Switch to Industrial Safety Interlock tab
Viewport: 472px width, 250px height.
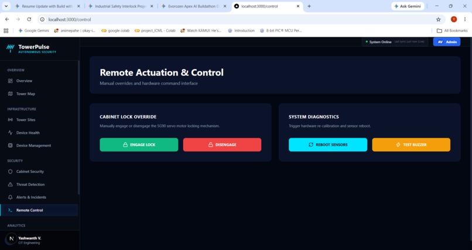coord(121,6)
